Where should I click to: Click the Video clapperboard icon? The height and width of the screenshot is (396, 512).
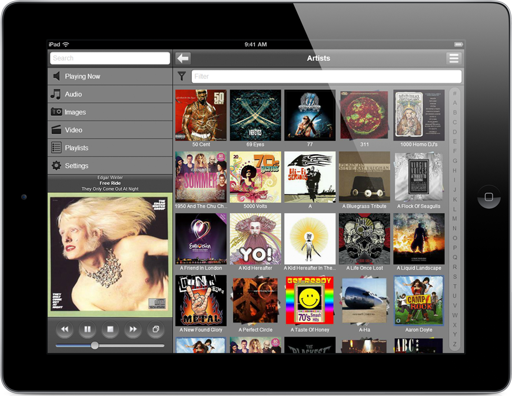pyautogui.click(x=56, y=129)
